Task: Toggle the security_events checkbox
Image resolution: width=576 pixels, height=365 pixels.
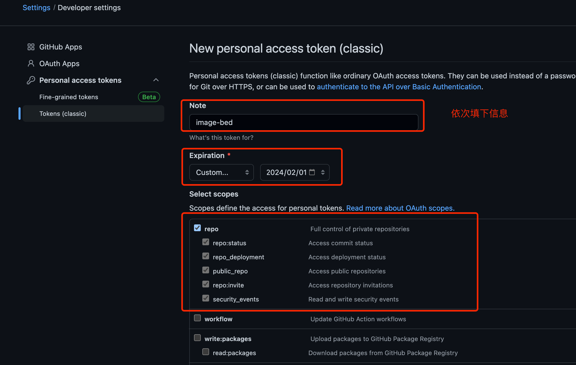Action: (x=206, y=298)
